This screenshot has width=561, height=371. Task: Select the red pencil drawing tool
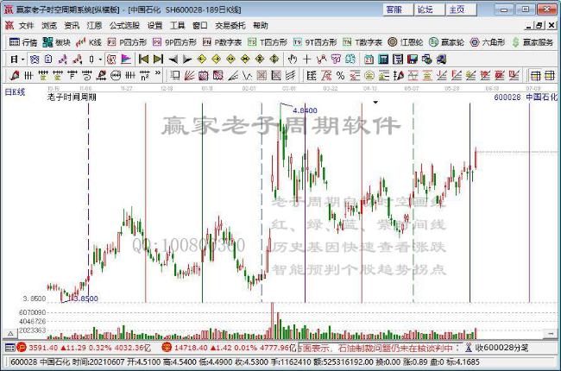coord(15,75)
